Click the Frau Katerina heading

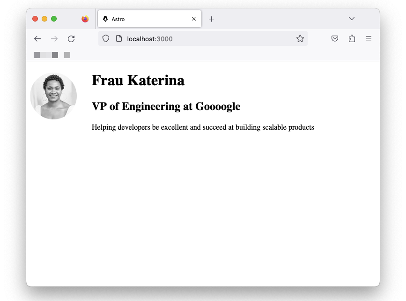pos(138,81)
